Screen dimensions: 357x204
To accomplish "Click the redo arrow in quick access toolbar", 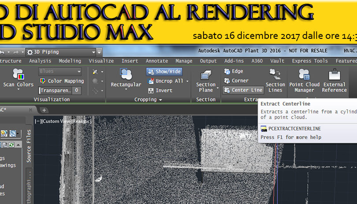I will pyautogui.click(x=16, y=52).
